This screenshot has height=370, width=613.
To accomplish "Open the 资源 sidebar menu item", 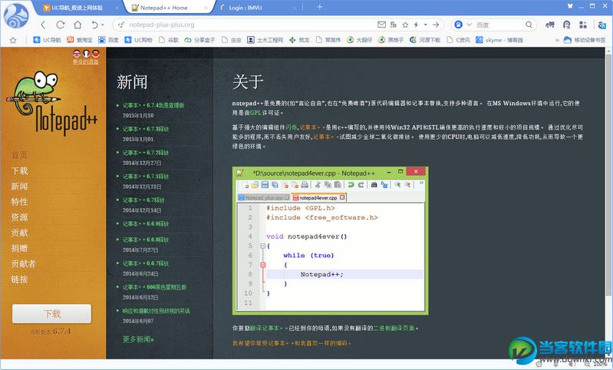I will click(x=19, y=217).
